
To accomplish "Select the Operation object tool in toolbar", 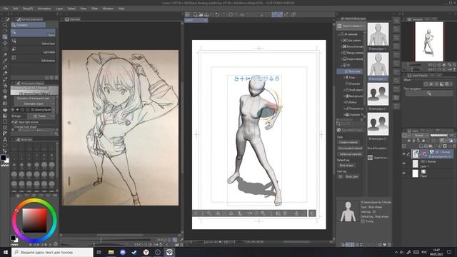I will (x=5, y=37).
